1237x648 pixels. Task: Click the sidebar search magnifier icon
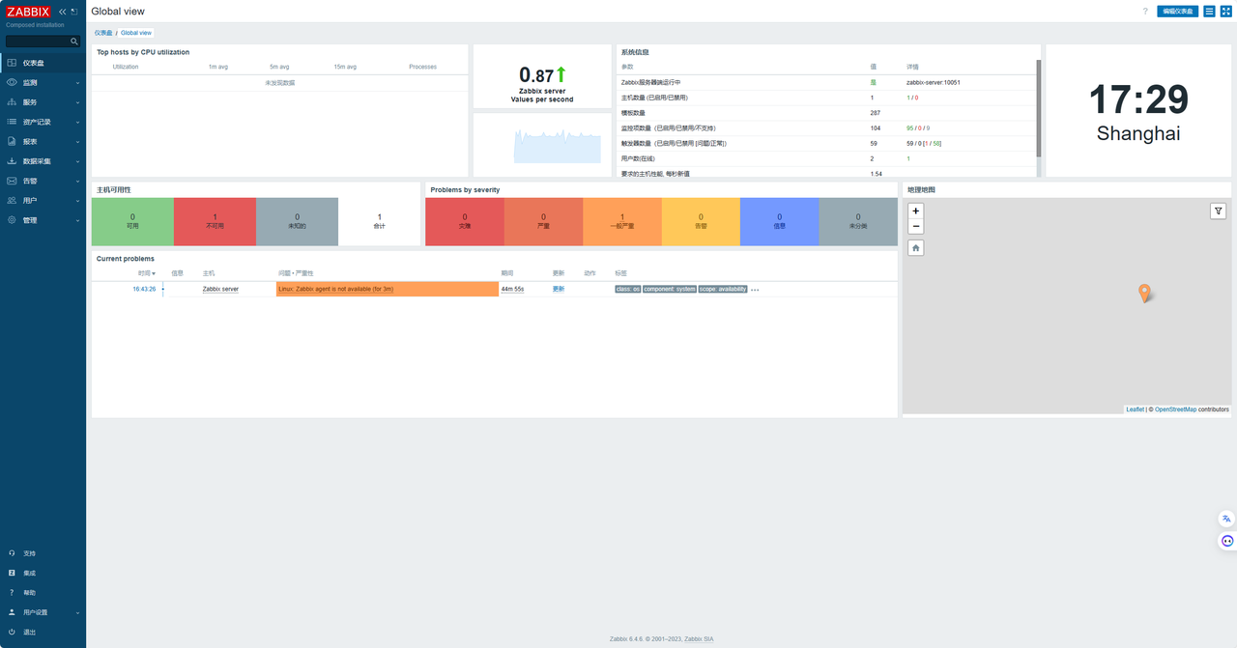74,42
